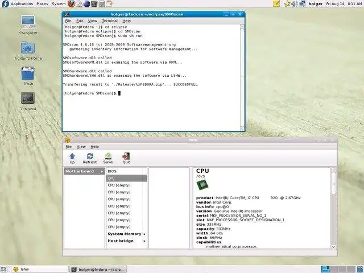
Task: Click the lshw window's title bar icon
Action: pos(68,140)
